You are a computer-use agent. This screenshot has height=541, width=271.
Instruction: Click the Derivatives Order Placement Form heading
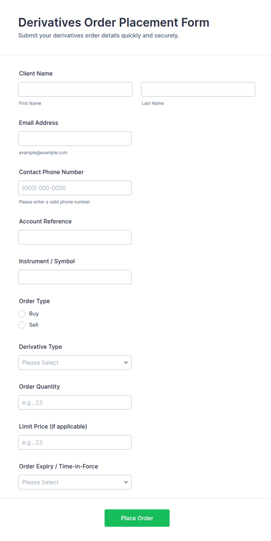[114, 23]
